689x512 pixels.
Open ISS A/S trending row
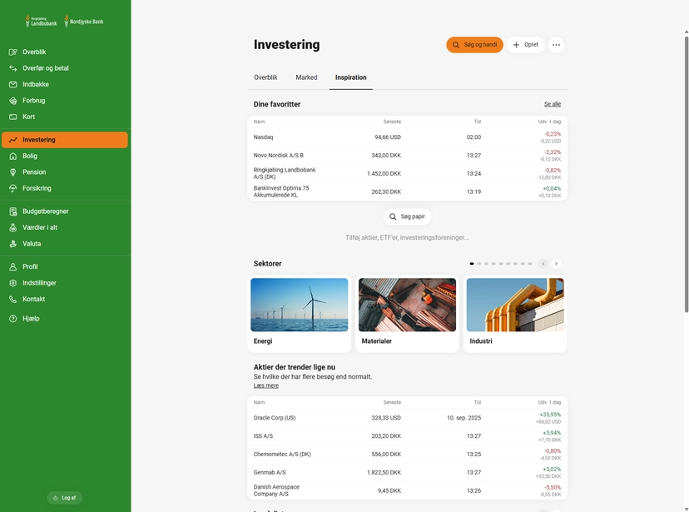pos(408,436)
